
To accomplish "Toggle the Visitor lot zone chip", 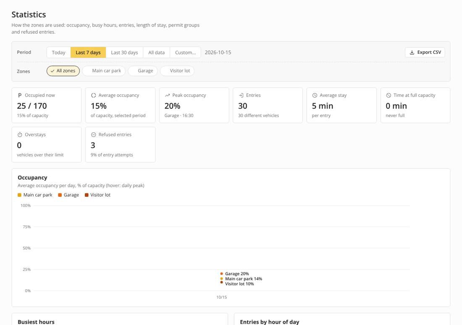I will [177, 71].
